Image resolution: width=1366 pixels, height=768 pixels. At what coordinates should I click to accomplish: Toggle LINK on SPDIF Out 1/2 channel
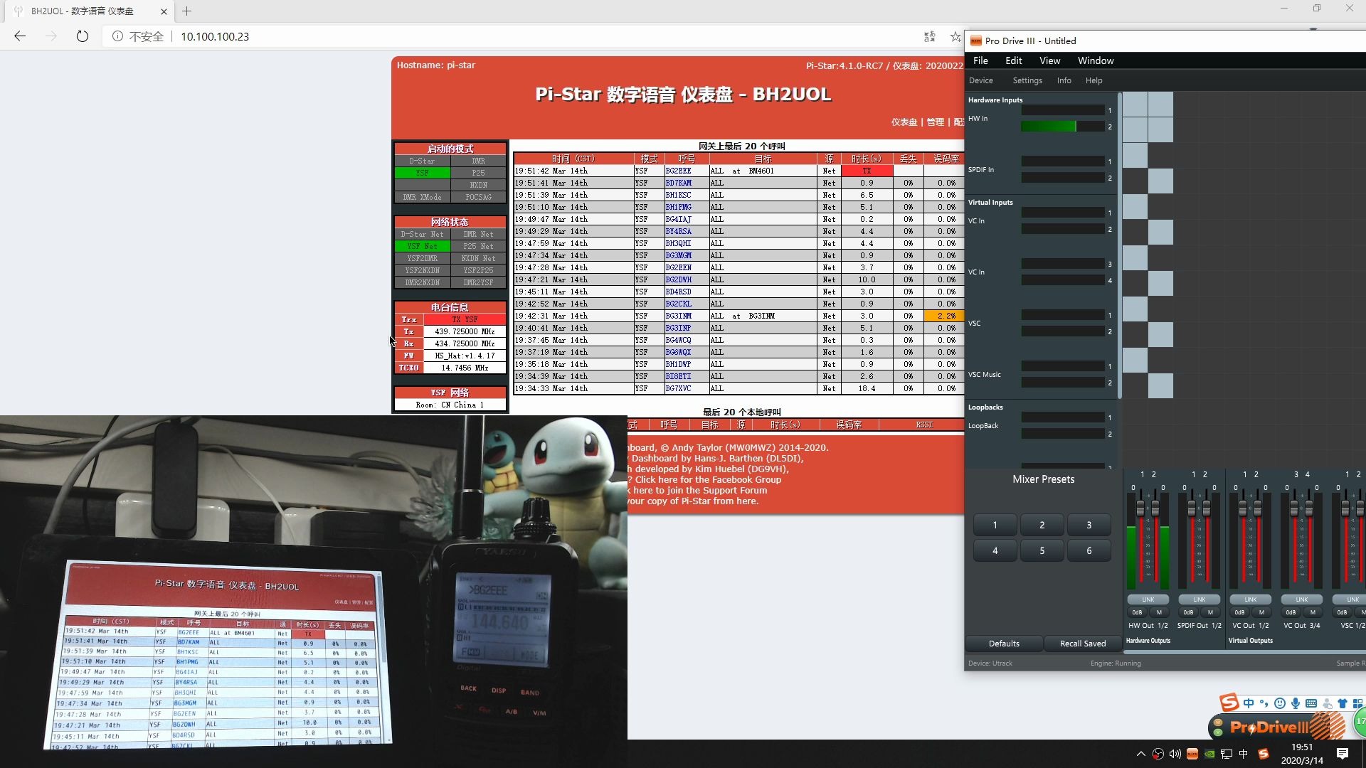point(1200,599)
